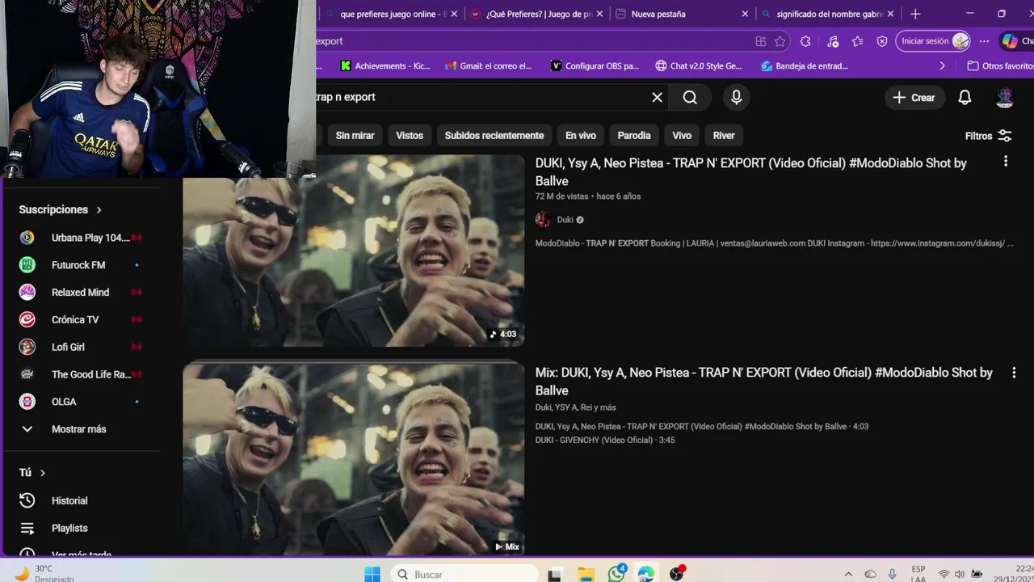Select the Parodia filter chip
1034x582 pixels.
(634, 136)
